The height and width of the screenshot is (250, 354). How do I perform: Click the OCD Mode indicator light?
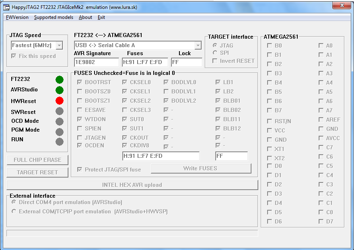tap(60, 122)
